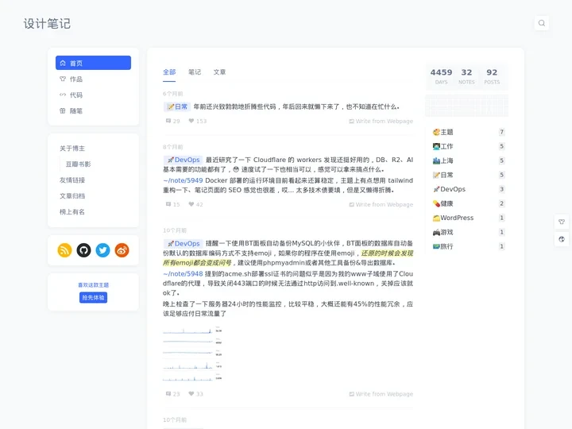Select 健康 category in sidebar
Viewport: 572px width, 429px height.
469,203
